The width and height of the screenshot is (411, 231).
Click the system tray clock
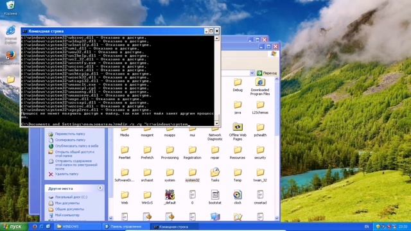click(403, 227)
